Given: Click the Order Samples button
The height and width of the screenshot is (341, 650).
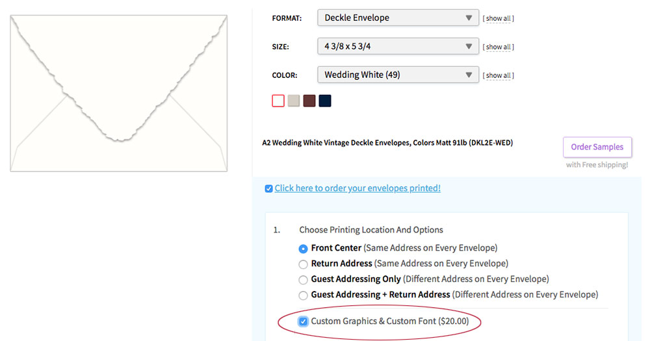Looking at the screenshot, I should (597, 147).
